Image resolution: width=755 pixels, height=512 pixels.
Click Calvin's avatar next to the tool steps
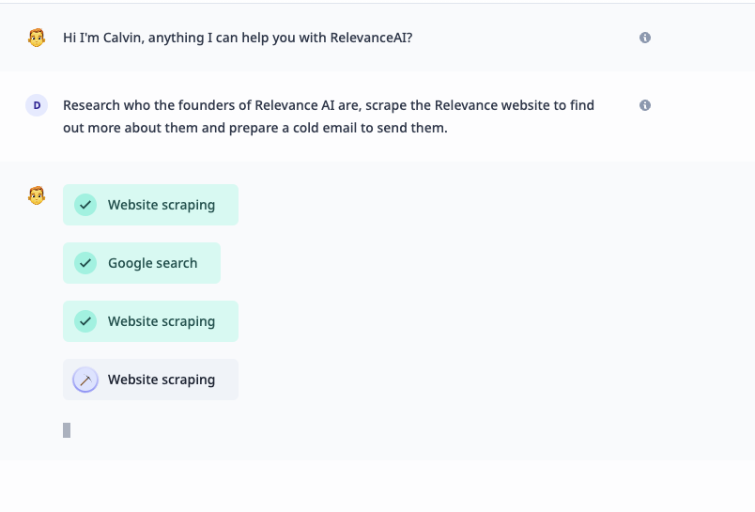(x=37, y=195)
